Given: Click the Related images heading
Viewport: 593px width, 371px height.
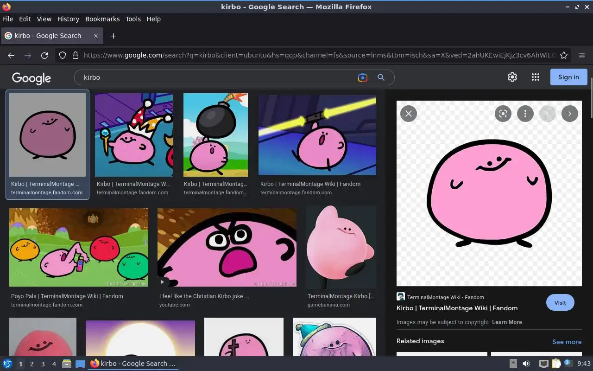Looking at the screenshot, I should tap(420, 341).
